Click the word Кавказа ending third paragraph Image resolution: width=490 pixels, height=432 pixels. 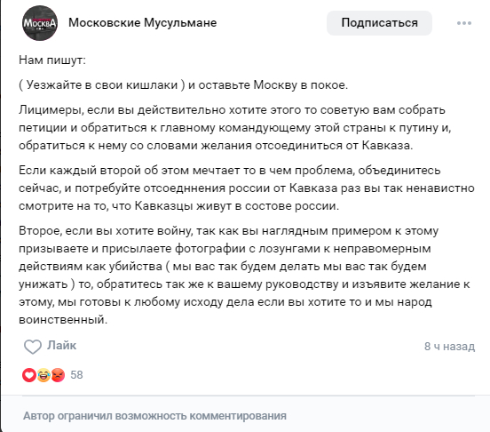click(x=387, y=146)
